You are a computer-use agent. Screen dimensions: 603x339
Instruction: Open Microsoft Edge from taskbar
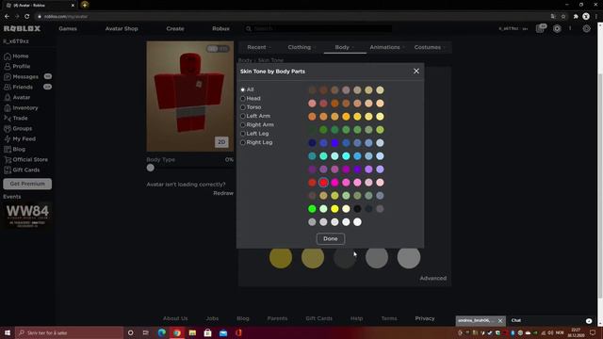click(x=162, y=332)
